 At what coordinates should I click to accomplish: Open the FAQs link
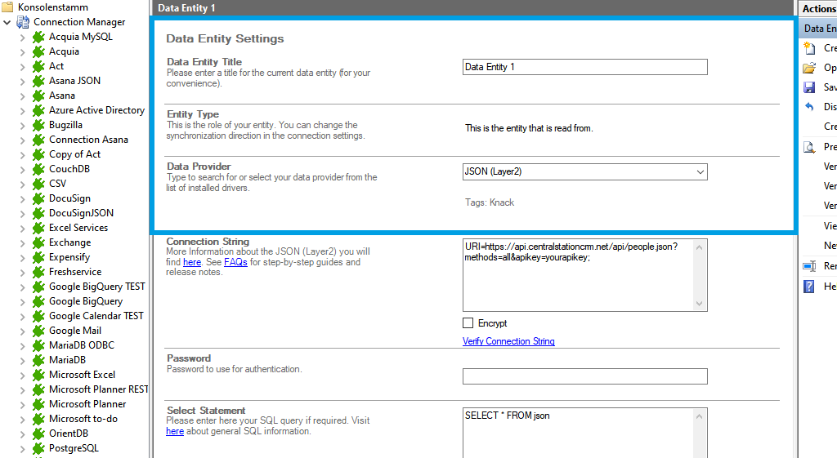coord(235,263)
